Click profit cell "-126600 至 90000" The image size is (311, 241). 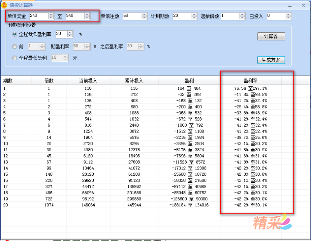(189, 199)
